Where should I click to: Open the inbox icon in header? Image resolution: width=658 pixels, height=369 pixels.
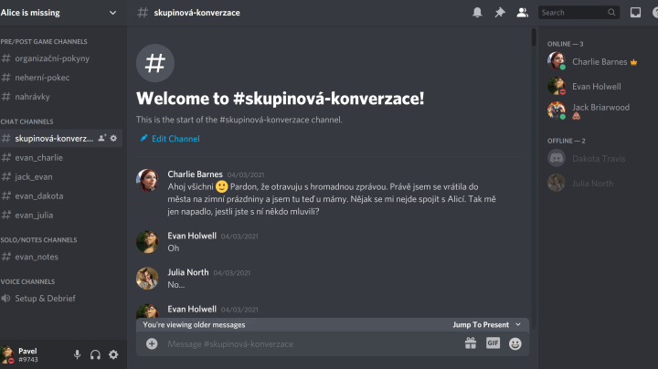click(x=635, y=13)
